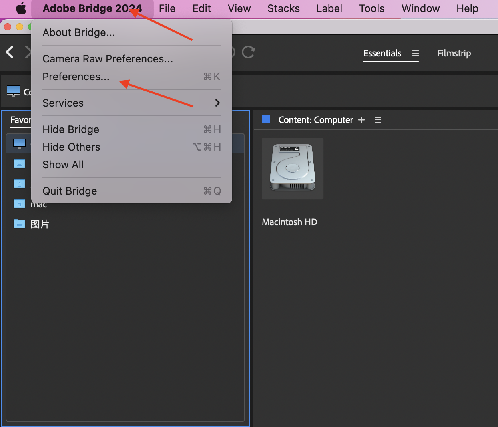Select the Essentials workspace tab

click(x=382, y=53)
